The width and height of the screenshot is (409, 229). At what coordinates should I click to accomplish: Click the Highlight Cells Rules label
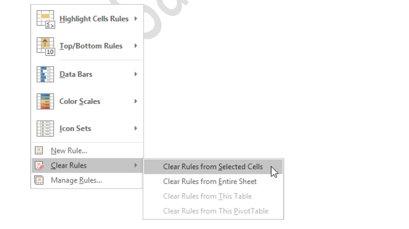pyautogui.click(x=94, y=19)
